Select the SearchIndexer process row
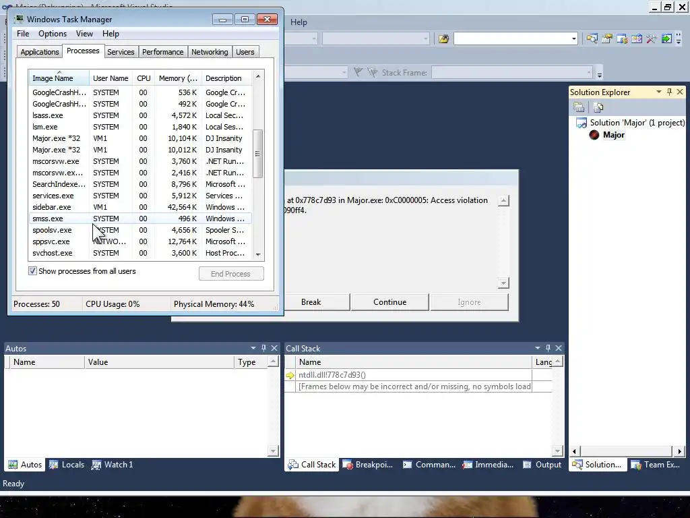 140,184
